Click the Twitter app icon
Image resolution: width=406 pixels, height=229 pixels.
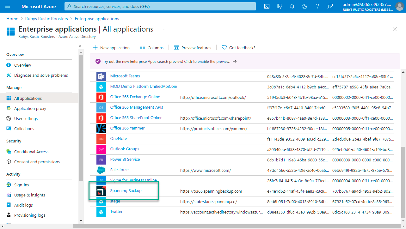[101, 212]
